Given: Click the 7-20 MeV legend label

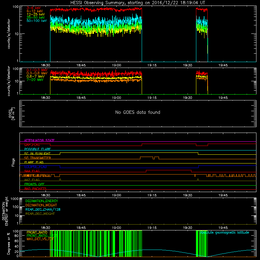Looking at the screenshot, I should 35,80.
